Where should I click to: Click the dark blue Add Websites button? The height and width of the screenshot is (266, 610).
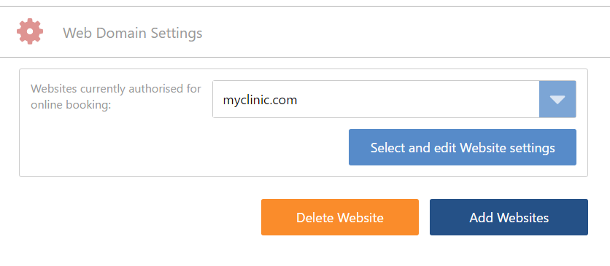tap(509, 217)
